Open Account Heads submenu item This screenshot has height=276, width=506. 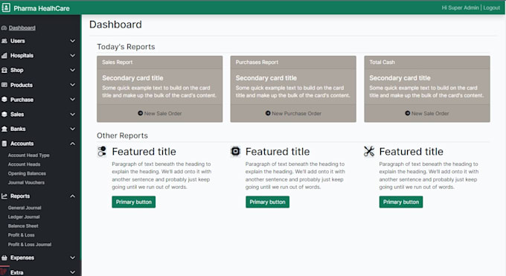25,164
